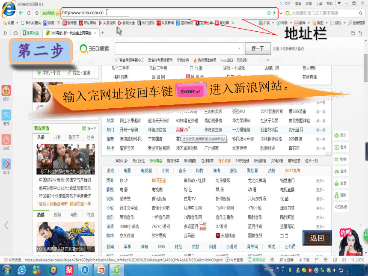Open the 晋江文学城 novel link
Screen dimensions: 368x276
(x=129, y=208)
